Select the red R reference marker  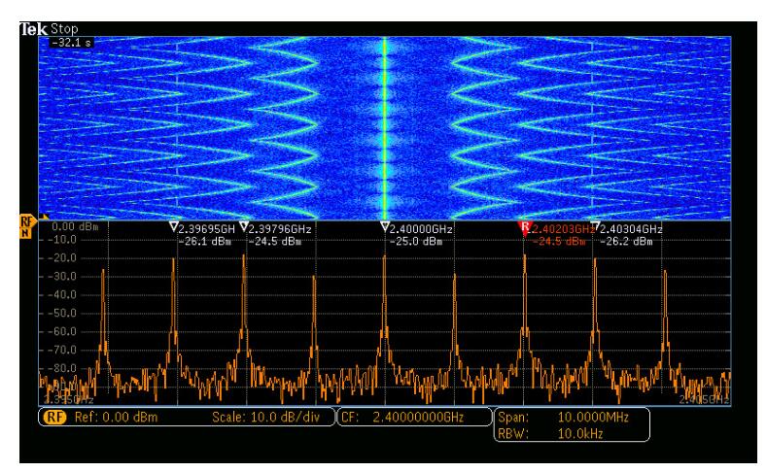coord(524,228)
